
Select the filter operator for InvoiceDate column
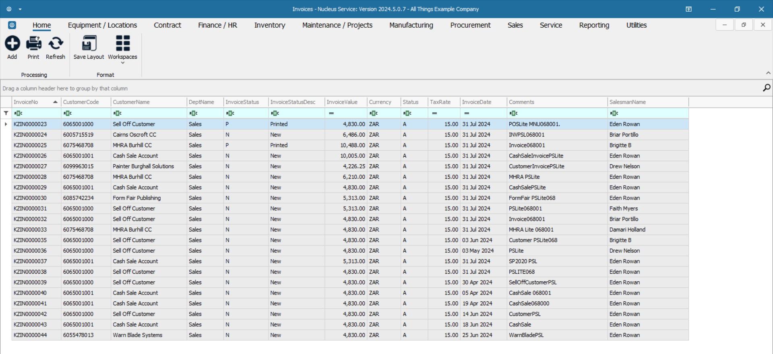(467, 113)
